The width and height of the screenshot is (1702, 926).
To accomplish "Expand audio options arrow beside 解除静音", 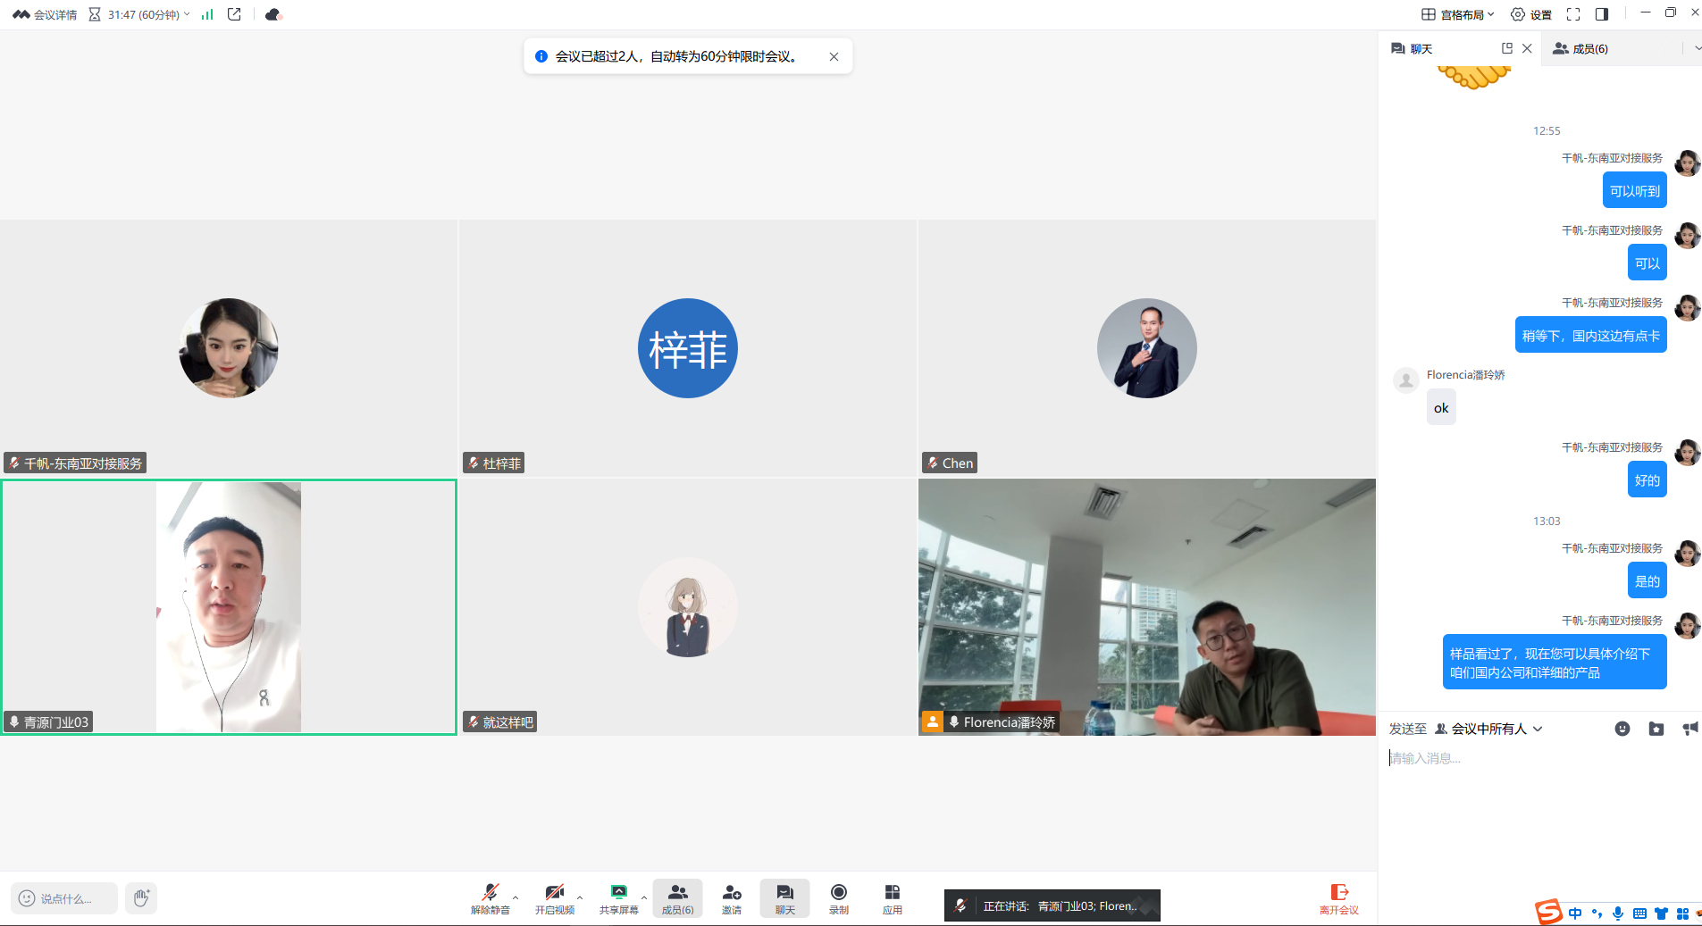I will click(x=516, y=897).
